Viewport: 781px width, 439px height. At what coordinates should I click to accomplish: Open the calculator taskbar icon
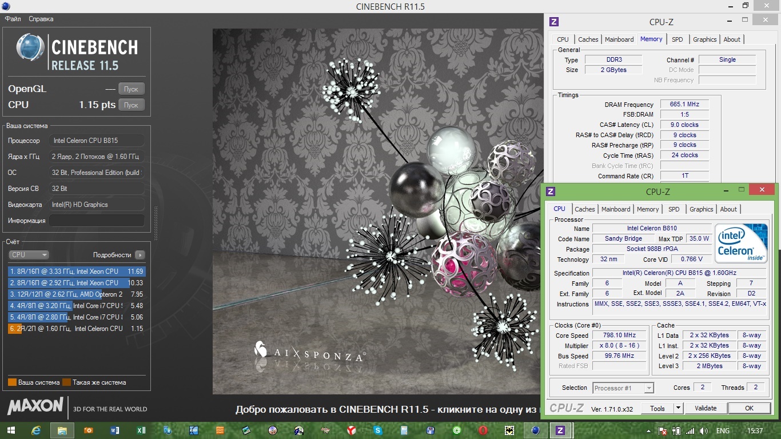404,430
